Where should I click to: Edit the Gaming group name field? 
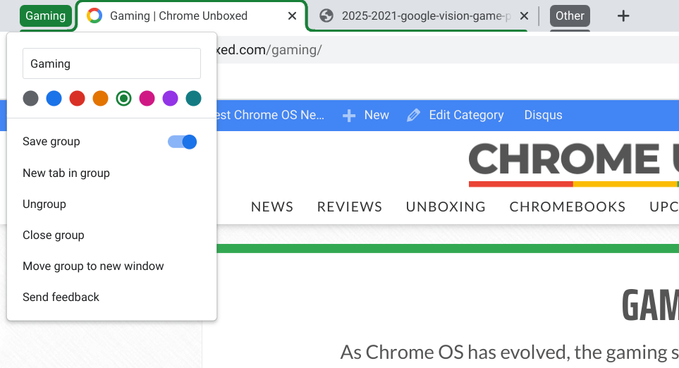click(x=111, y=63)
